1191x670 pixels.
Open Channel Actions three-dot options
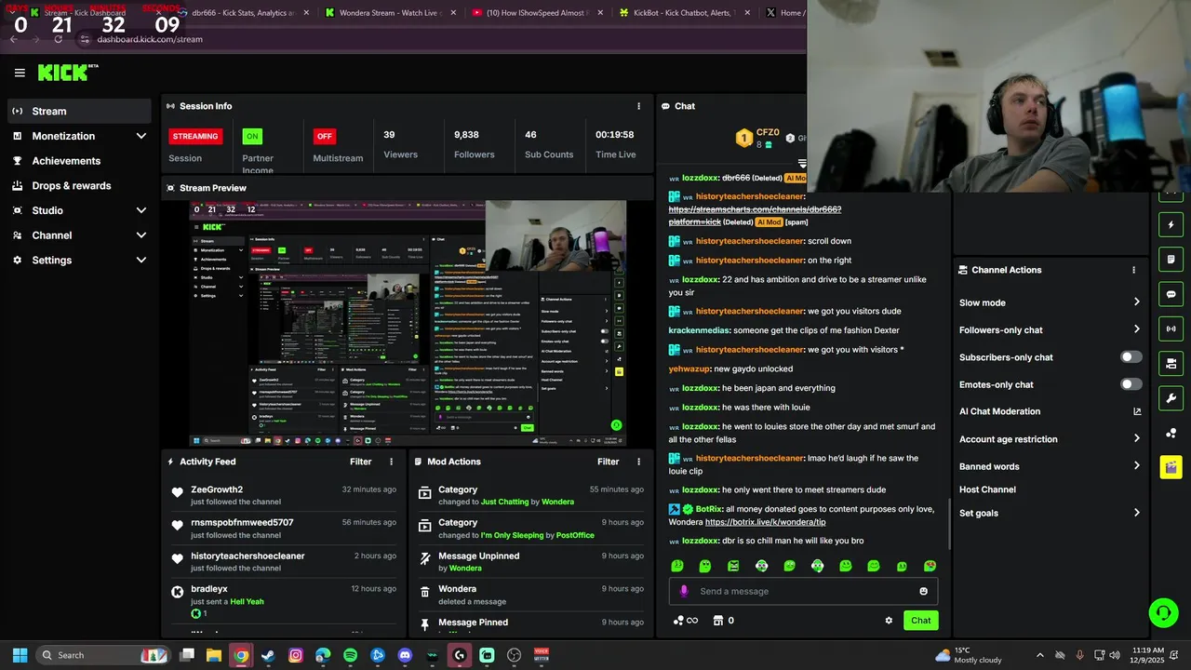click(x=1133, y=270)
